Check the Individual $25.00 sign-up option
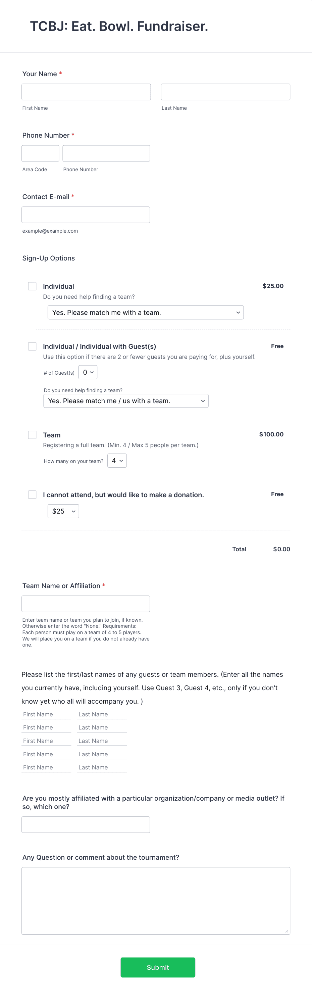Image resolution: width=312 pixels, height=994 pixels. point(32,286)
